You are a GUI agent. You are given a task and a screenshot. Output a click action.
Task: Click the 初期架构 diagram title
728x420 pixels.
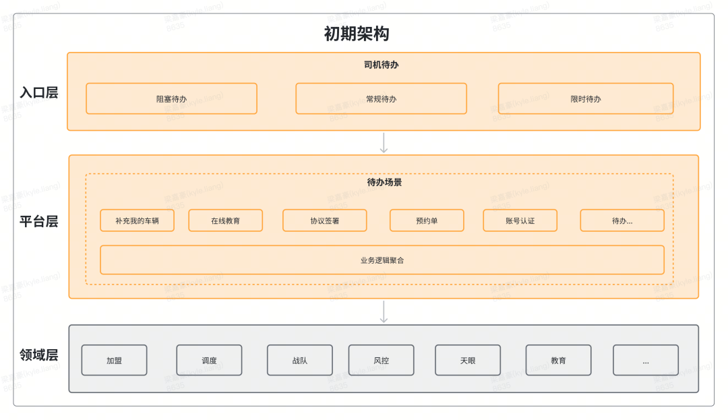pyautogui.click(x=357, y=34)
